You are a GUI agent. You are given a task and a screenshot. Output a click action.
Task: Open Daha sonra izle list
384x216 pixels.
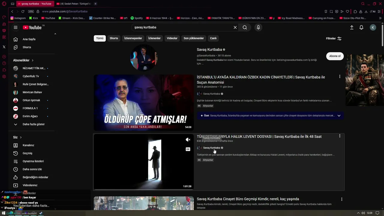tap(31, 169)
